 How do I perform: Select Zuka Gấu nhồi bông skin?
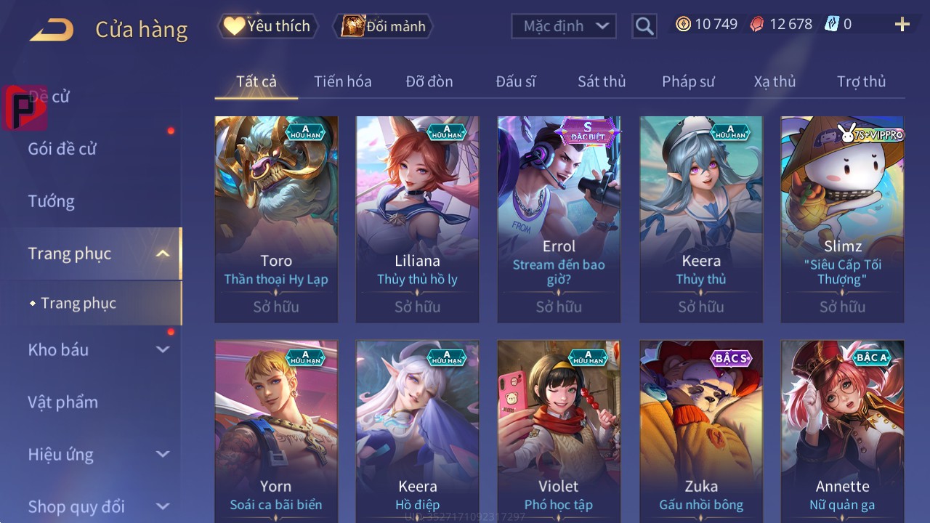(701, 431)
